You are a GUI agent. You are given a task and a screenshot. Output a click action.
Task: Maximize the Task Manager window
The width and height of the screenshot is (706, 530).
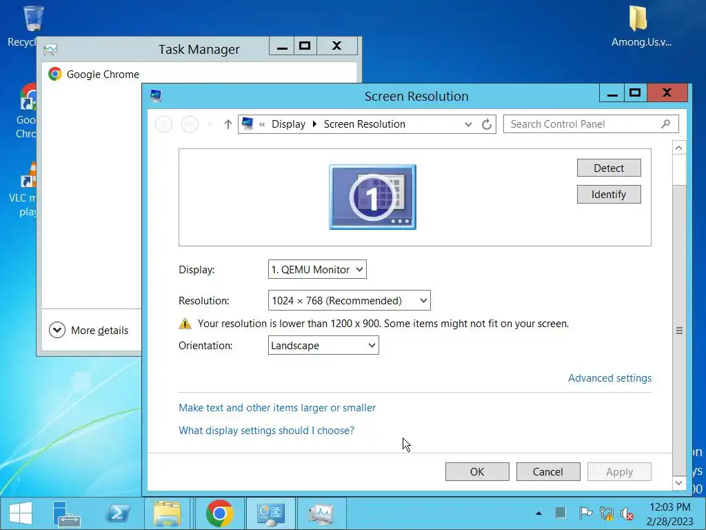(x=305, y=46)
